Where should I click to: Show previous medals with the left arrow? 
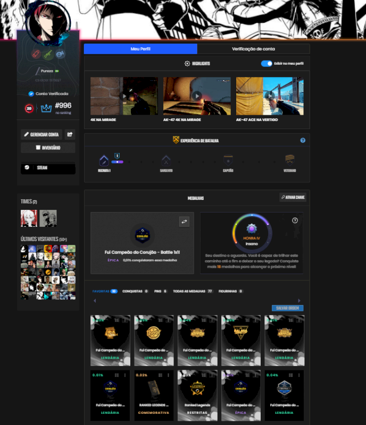tap(95, 301)
